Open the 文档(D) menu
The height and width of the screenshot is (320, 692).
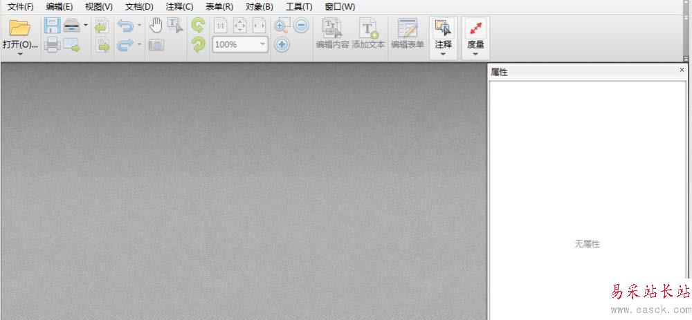click(x=139, y=7)
